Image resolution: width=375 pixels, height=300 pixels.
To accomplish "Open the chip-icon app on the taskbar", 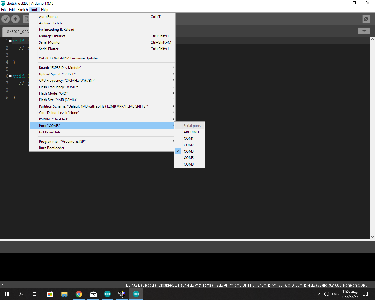I will point(122,294).
